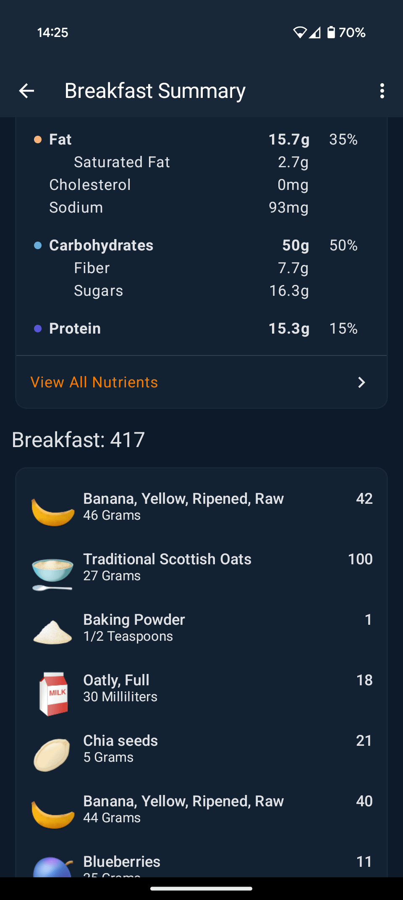
Task: Tap the baking powder pile icon
Action: tap(52, 632)
